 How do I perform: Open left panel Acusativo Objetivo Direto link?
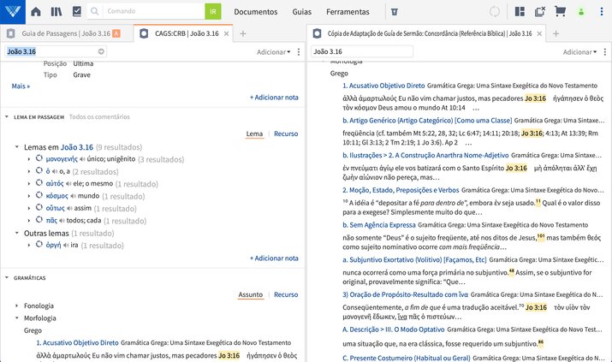pos(77,342)
